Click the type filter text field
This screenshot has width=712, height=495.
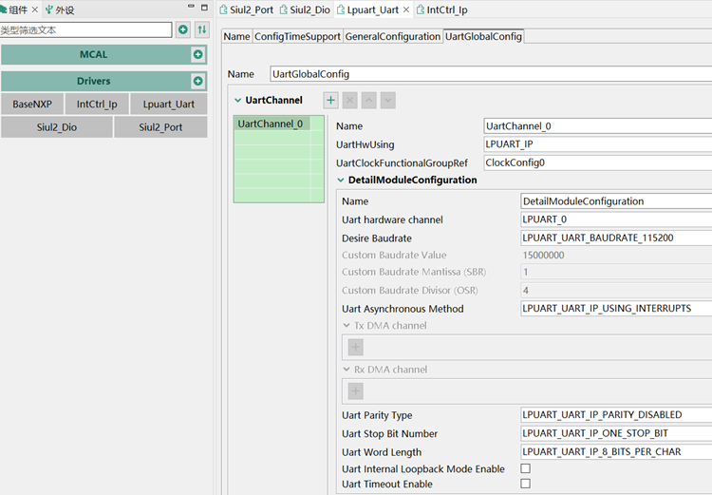[85, 30]
